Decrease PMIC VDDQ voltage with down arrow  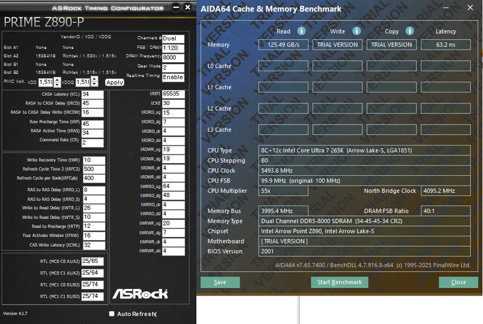[x=95, y=84]
